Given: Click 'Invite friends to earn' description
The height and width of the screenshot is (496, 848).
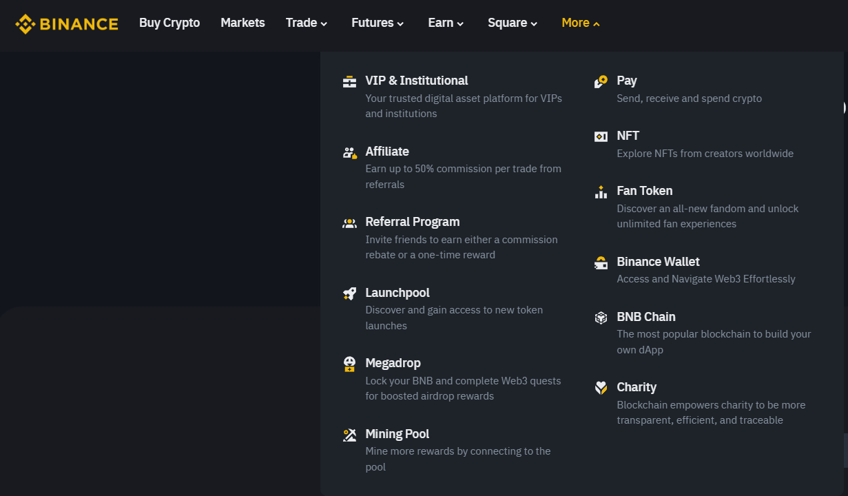Looking at the screenshot, I should pyautogui.click(x=462, y=247).
